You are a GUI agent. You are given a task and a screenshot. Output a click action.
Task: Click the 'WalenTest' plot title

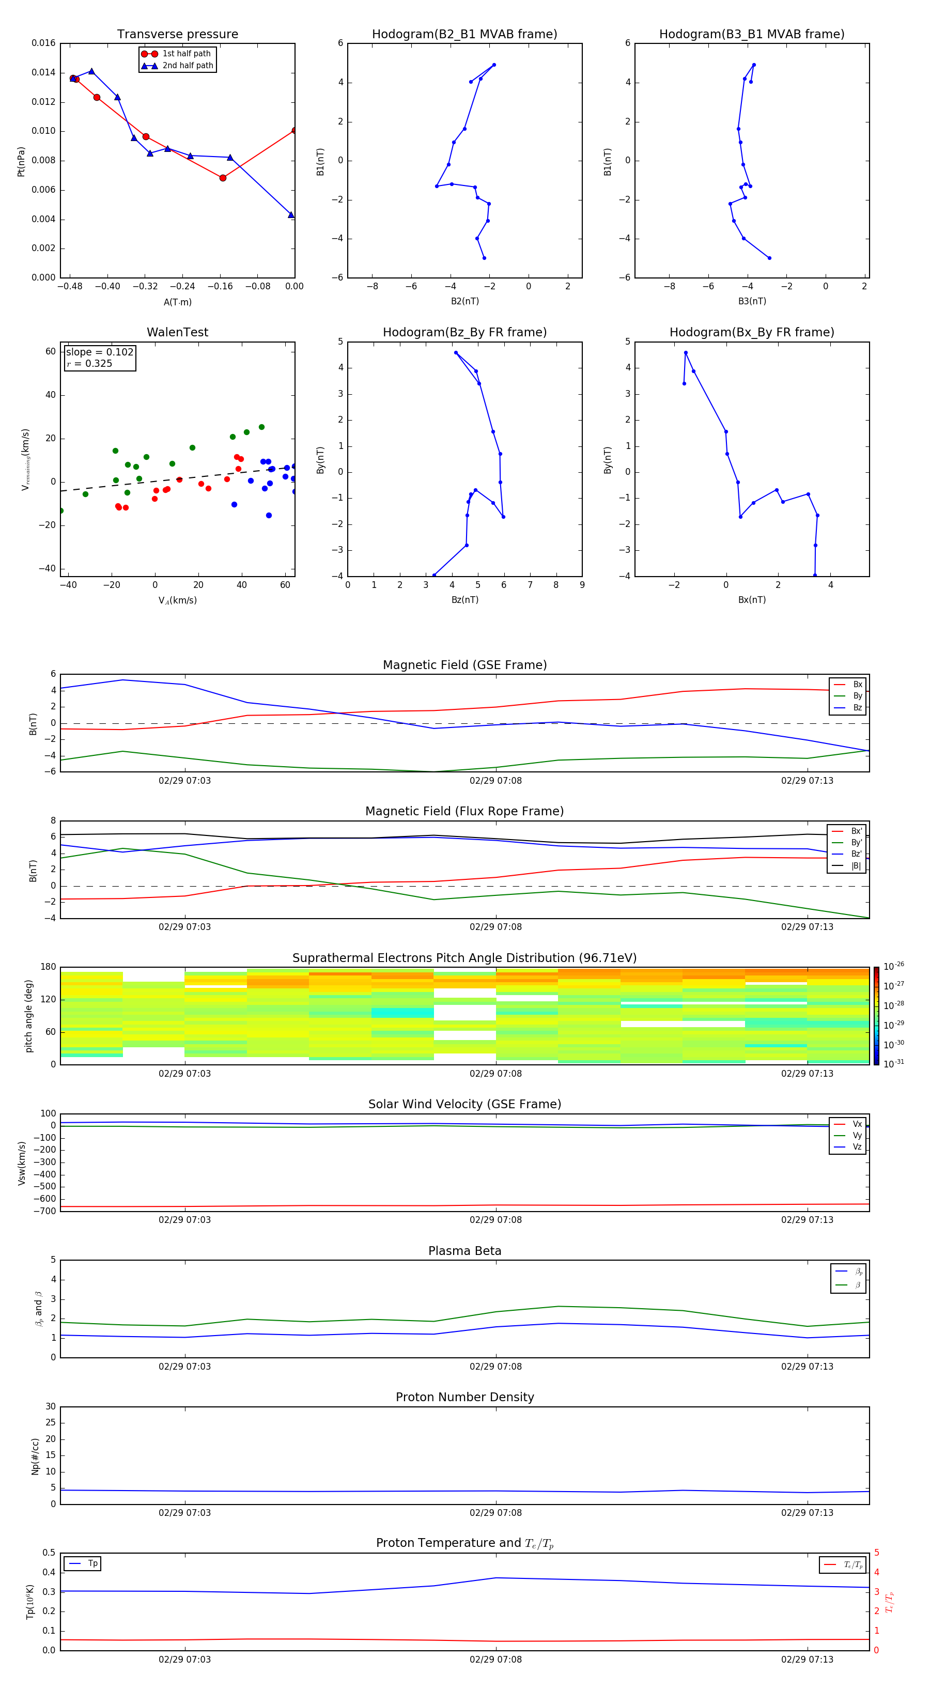click(177, 332)
